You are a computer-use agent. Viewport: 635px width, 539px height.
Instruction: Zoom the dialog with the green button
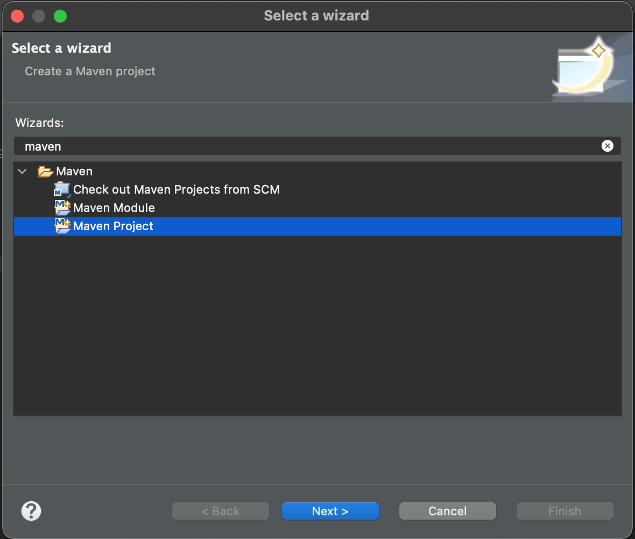[x=60, y=16]
